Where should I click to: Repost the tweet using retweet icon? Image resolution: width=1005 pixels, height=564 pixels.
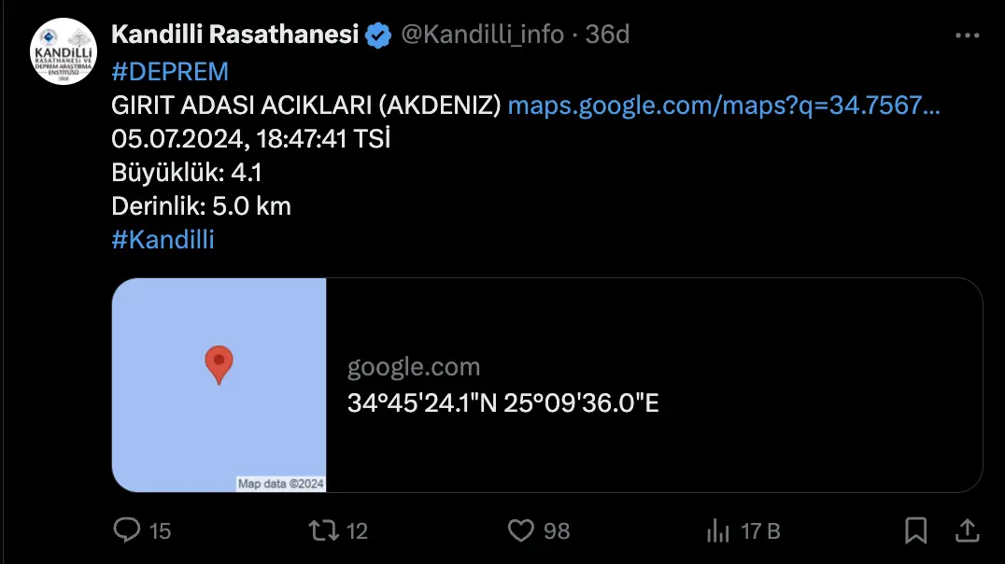pyautogui.click(x=324, y=530)
